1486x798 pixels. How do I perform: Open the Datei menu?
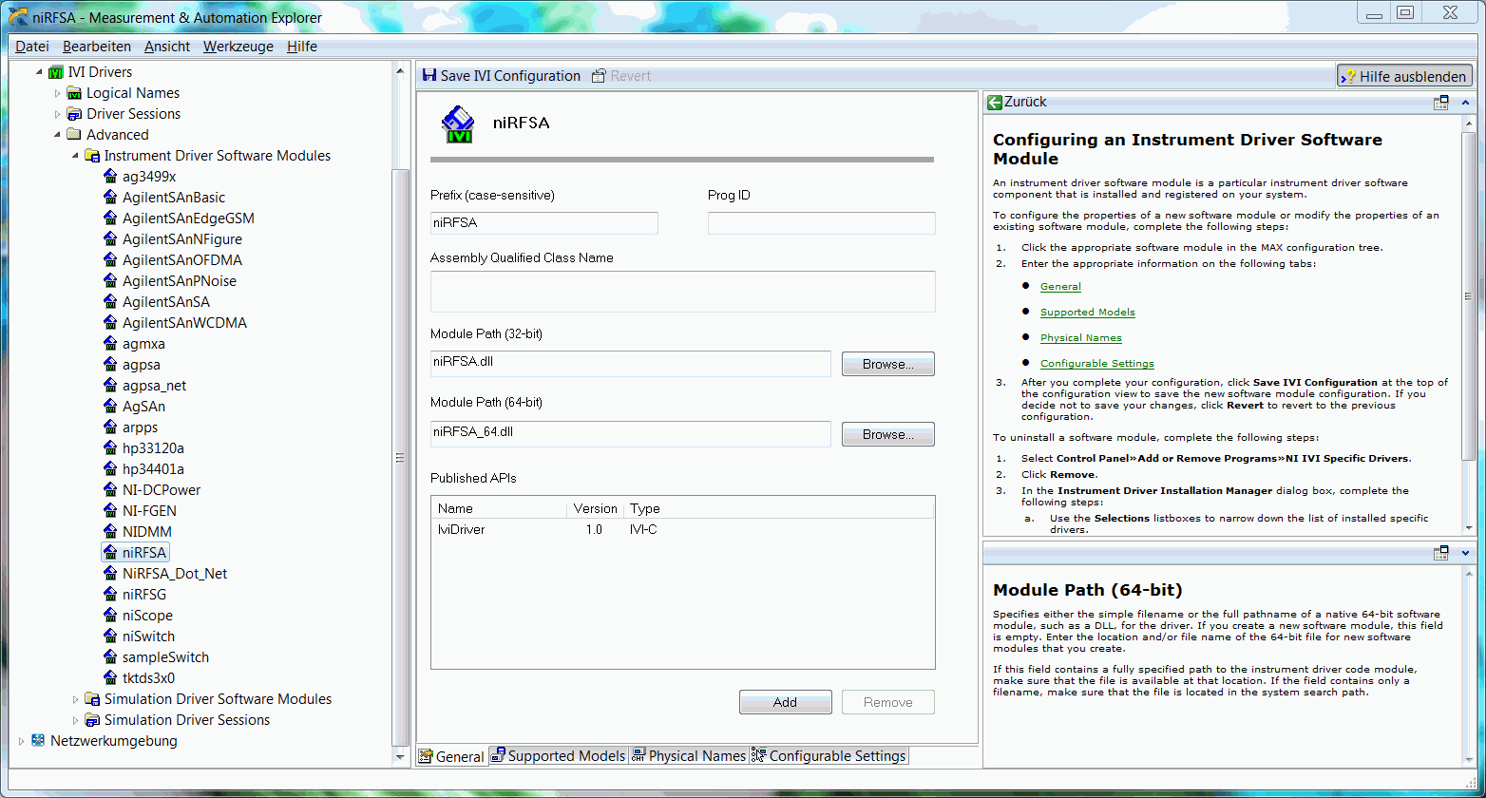(x=32, y=47)
